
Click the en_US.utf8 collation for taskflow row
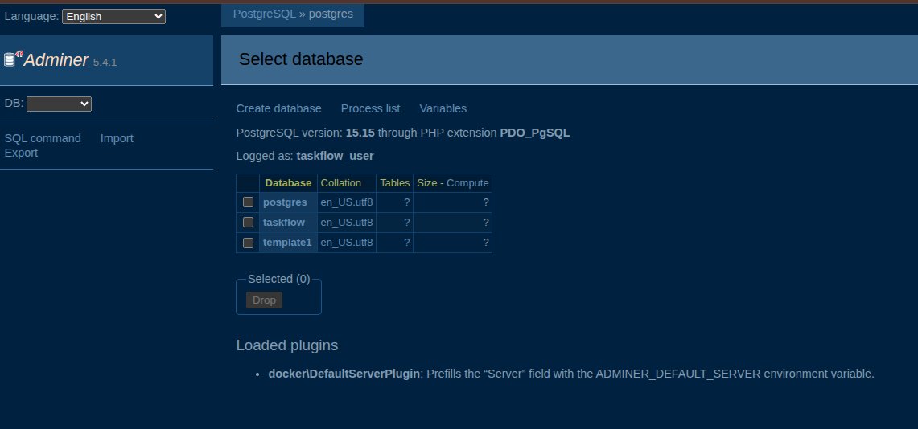click(x=347, y=222)
